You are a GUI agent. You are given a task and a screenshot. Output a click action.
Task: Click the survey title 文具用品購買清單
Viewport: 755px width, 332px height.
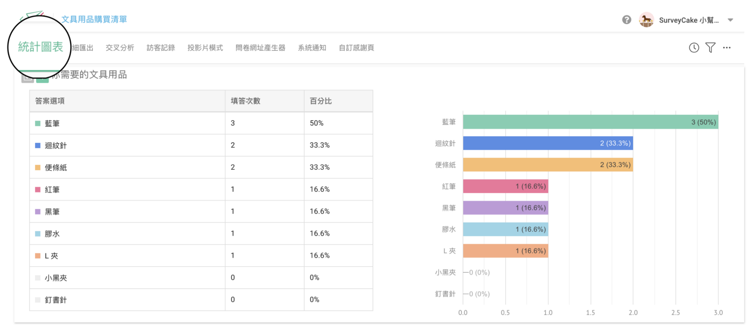tap(94, 19)
